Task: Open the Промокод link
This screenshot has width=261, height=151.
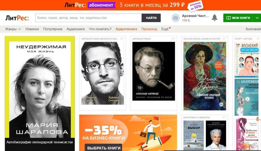Action: (149, 29)
